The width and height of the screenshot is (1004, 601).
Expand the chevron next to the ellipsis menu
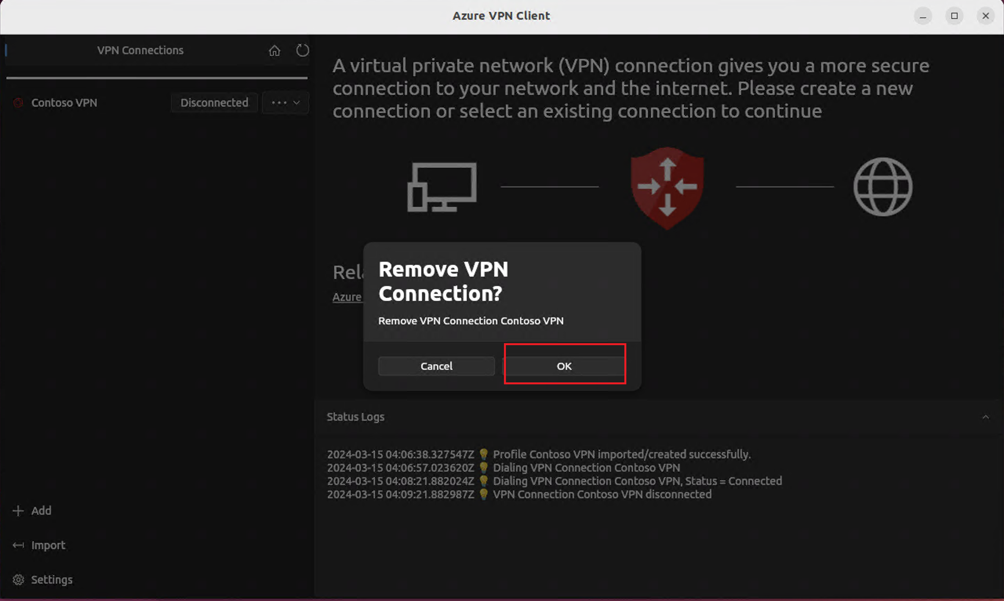click(296, 103)
